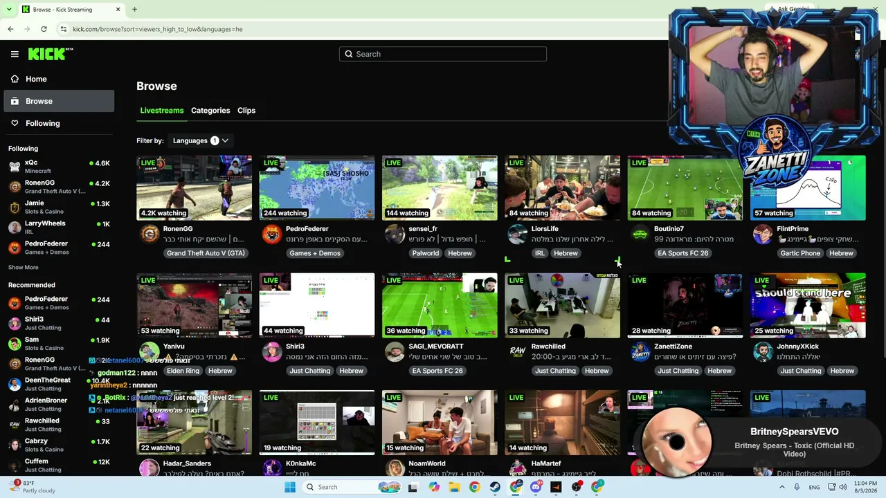Open File Explorer from the taskbar
Image resolution: width=886 pixels, height=498 pixels.
point(454,487)
